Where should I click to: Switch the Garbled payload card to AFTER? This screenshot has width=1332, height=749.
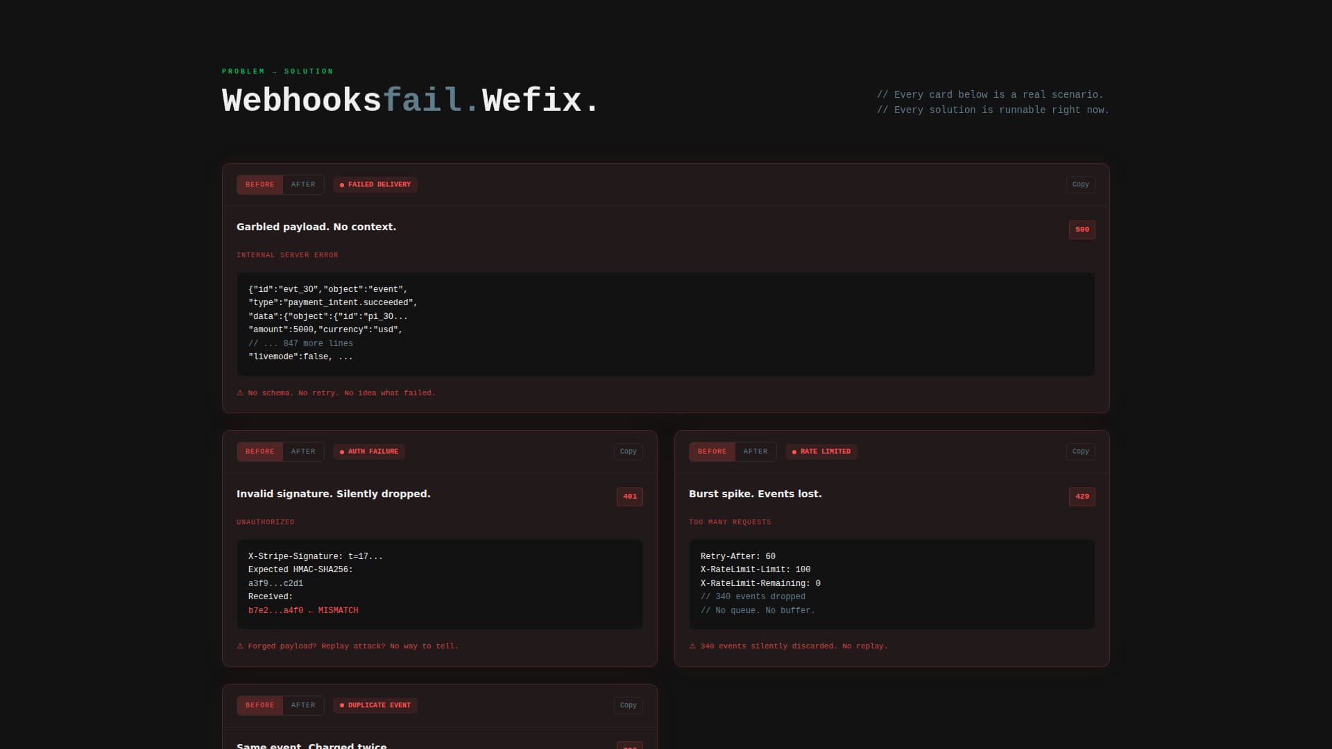pyautogui.click(x=303, y=184)
